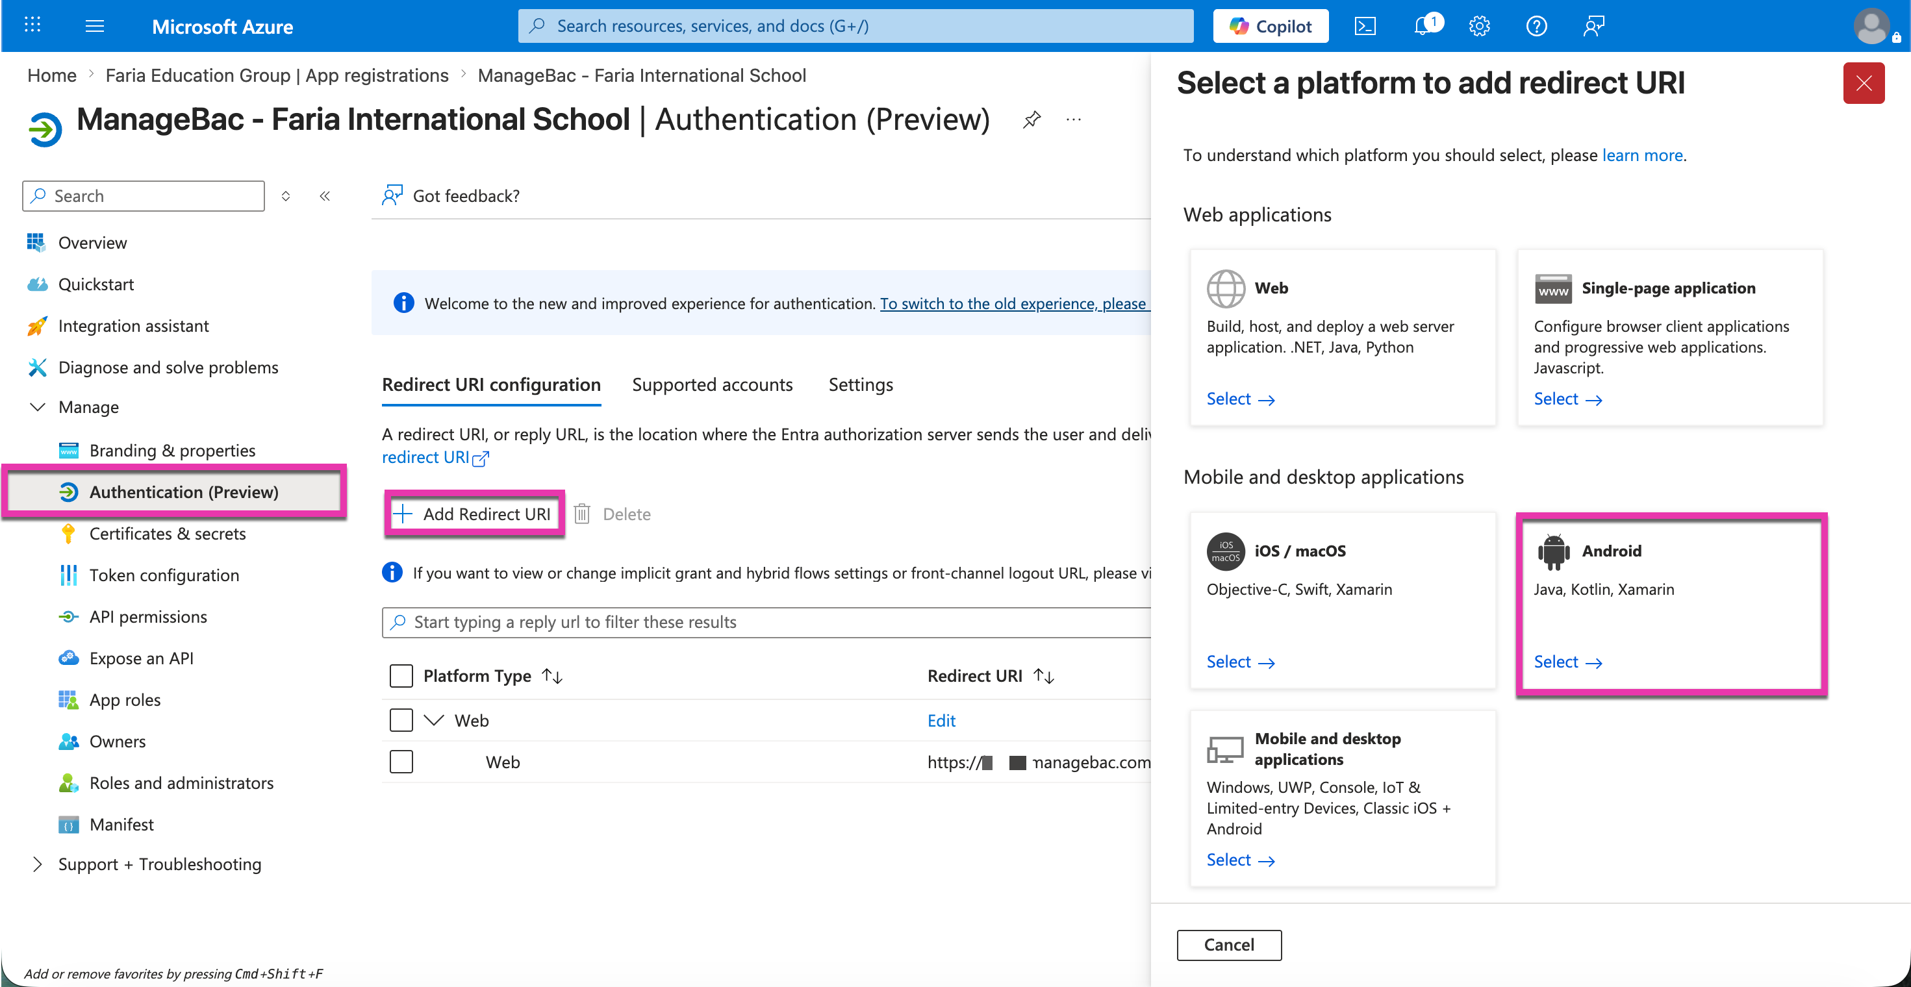Viewport: 1911px width, 987px height.
Task: Check the managebac.com URI row checkbox
Action: click(x=401, y=762)
